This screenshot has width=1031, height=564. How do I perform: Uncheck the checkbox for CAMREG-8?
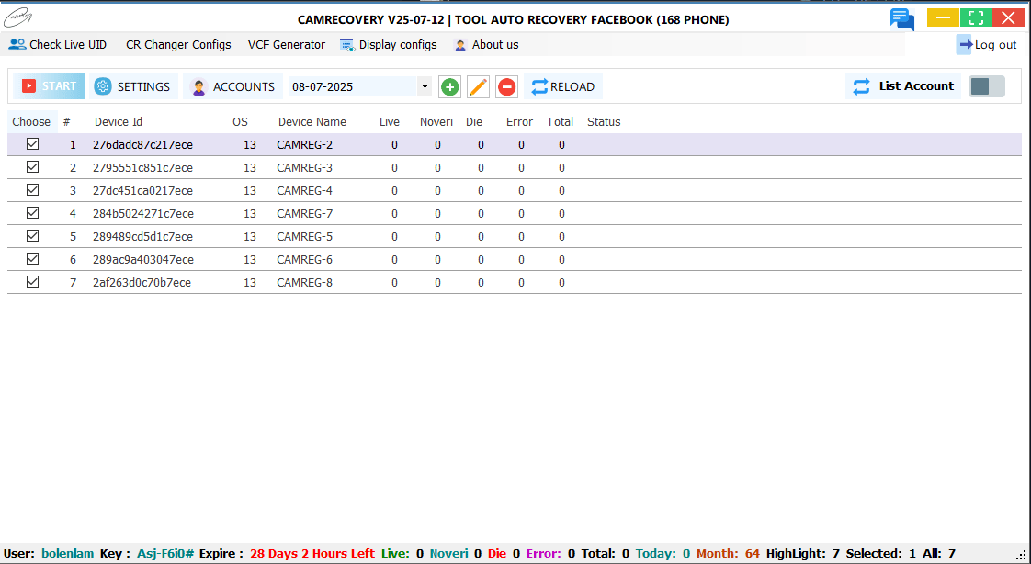click(x=33, y=282)
